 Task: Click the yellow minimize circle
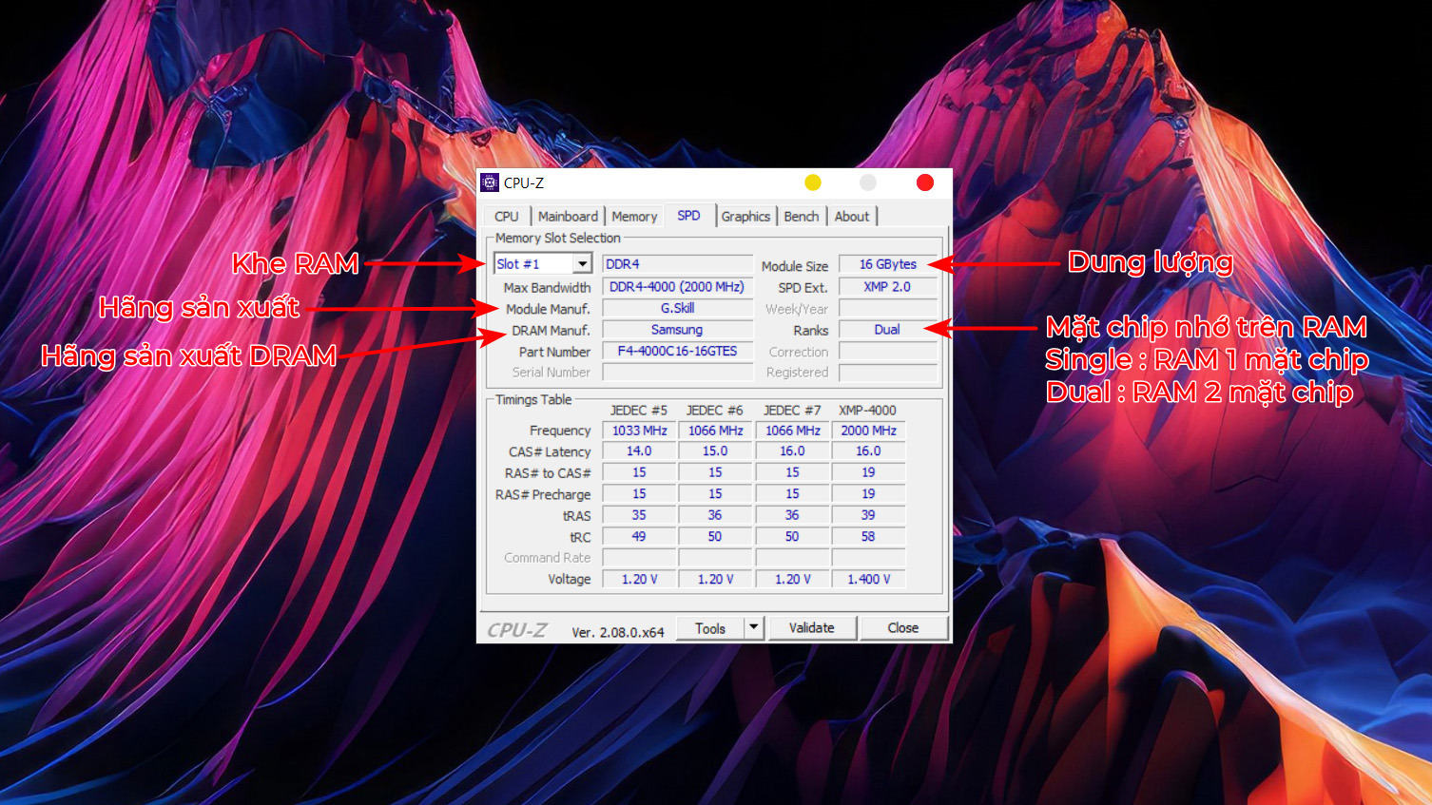[812, 182]
